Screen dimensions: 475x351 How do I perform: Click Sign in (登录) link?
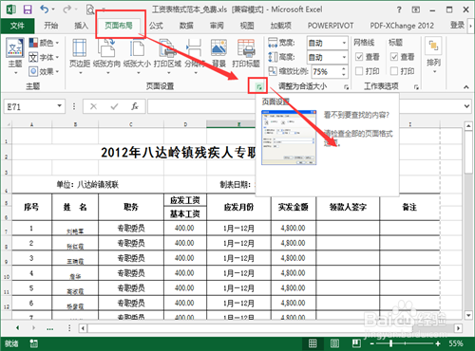click(457, 26)
